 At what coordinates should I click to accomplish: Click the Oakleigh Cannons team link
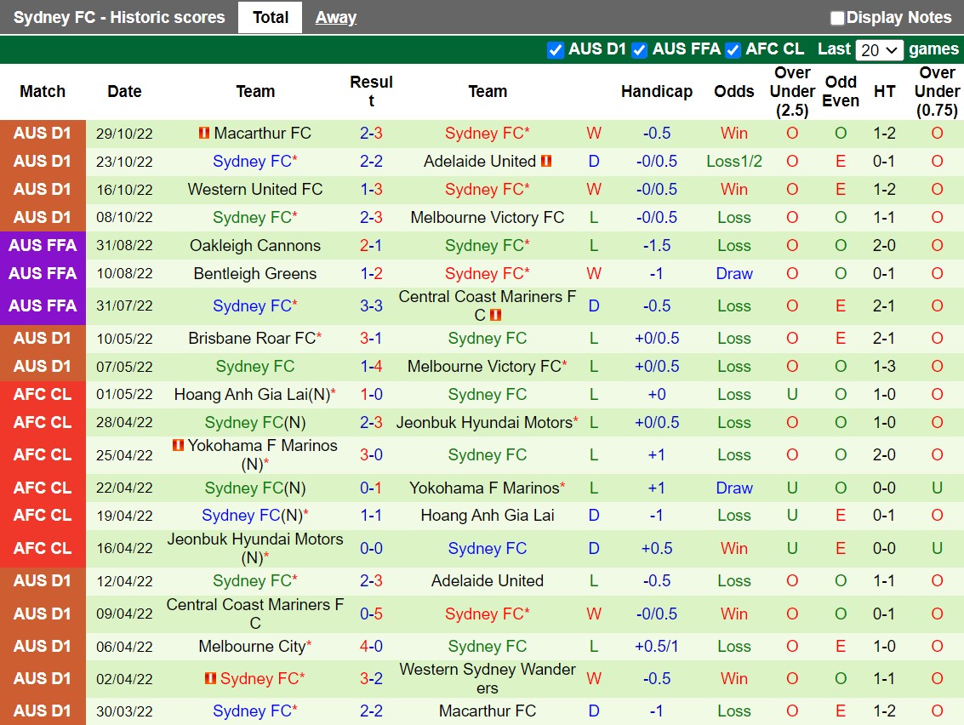(255, 245)
